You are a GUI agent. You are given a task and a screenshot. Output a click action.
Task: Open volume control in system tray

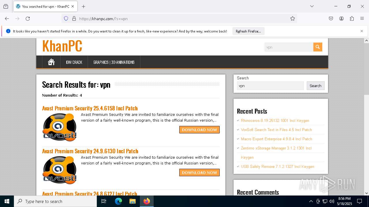point(332,201)
